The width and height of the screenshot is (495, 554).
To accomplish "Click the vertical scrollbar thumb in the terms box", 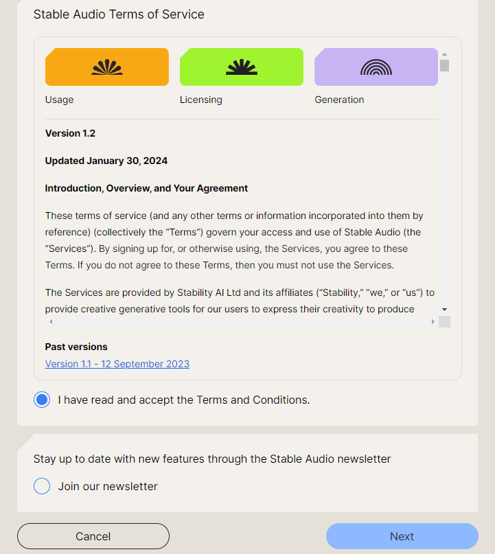I will pyautogui.click(x=444, y=66).
